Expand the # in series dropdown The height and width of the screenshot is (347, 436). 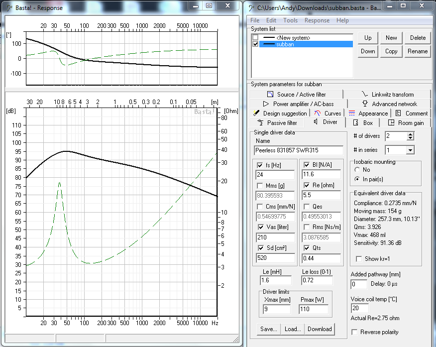pyautogui.click(x=410, y=150)
